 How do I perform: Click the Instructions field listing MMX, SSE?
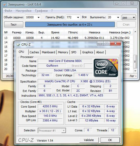(77, 95)
